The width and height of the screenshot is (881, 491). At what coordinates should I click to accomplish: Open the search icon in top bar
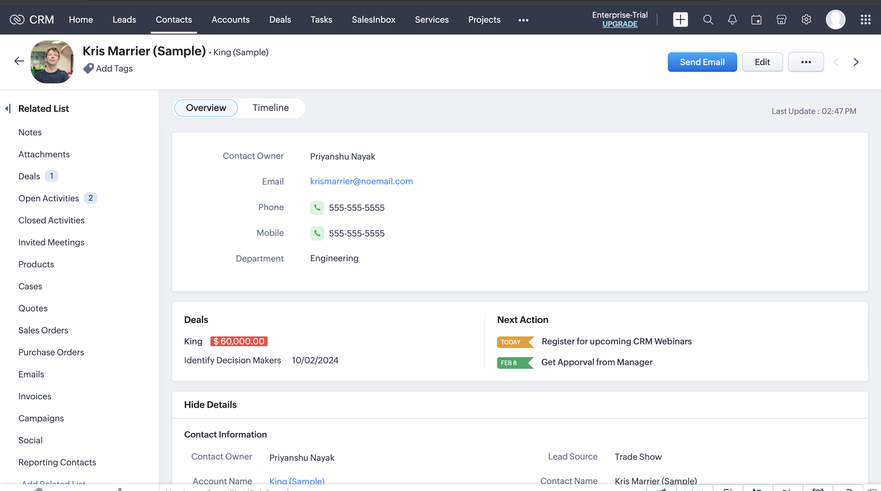click(708, 19)
